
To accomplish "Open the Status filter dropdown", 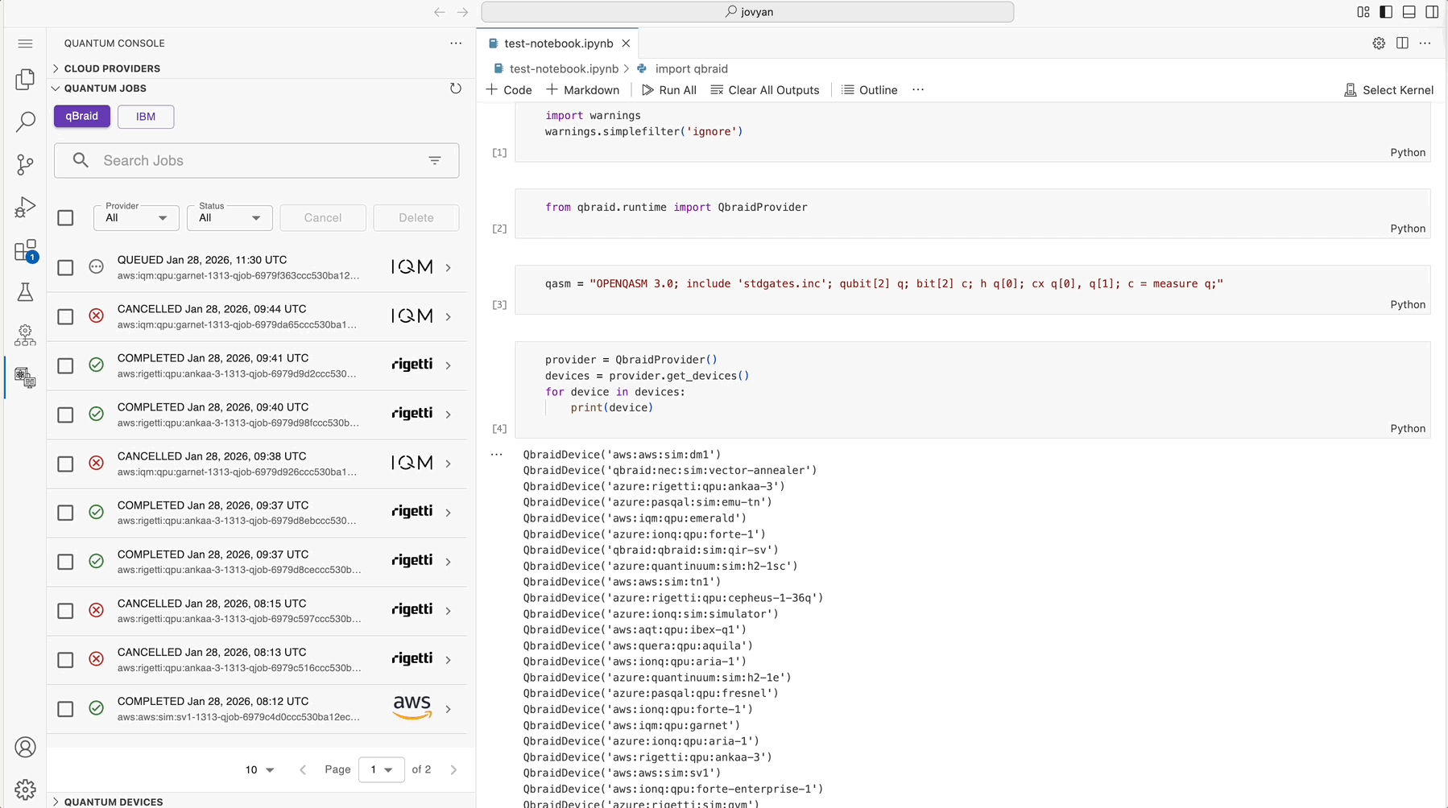I will (x=230, y=217).
